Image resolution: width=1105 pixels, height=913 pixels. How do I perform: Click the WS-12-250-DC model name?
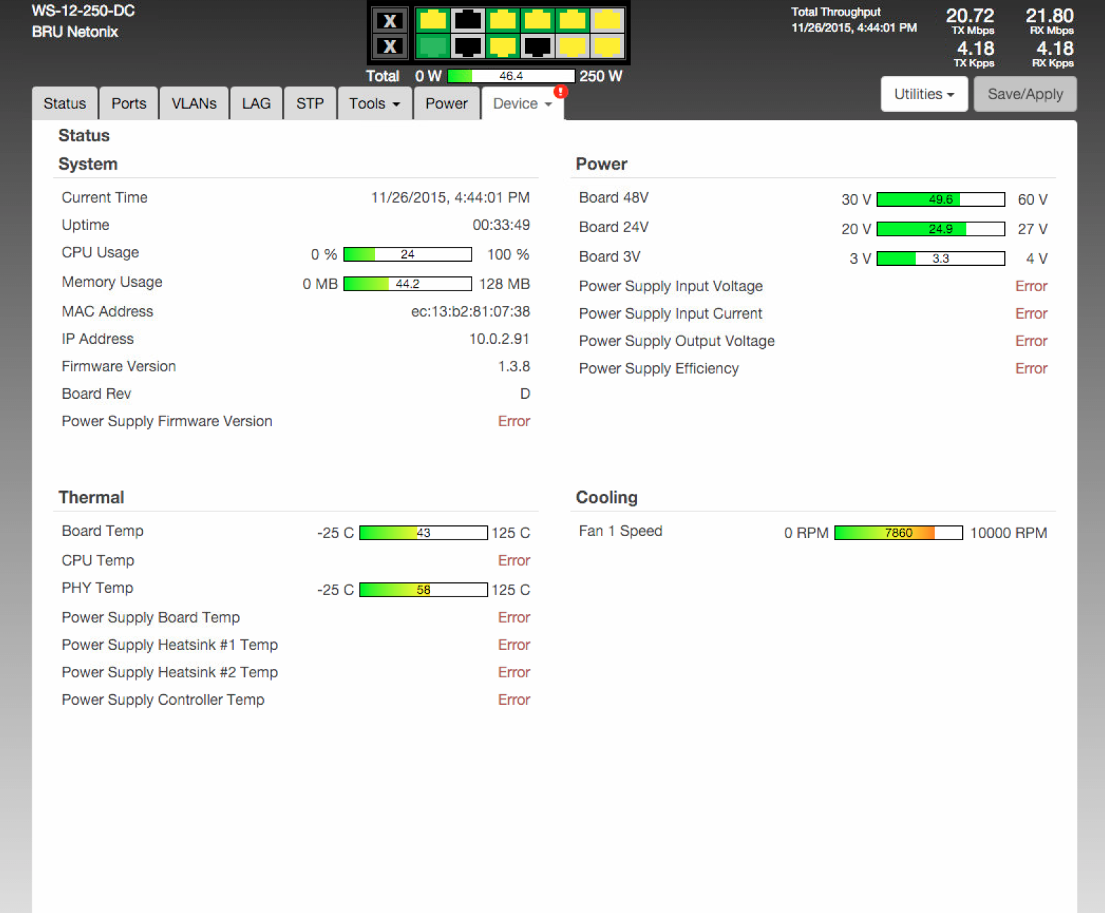tap(83, 11)
